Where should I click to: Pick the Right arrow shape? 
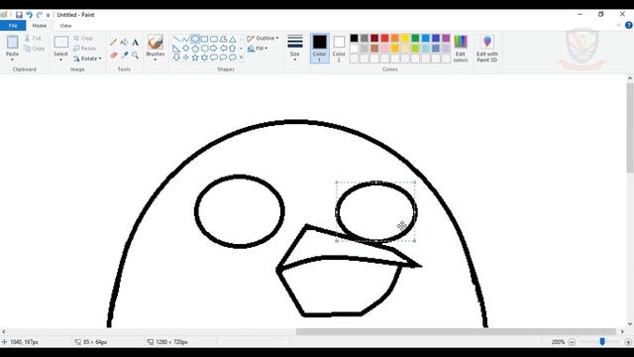(x=214, y=49)
